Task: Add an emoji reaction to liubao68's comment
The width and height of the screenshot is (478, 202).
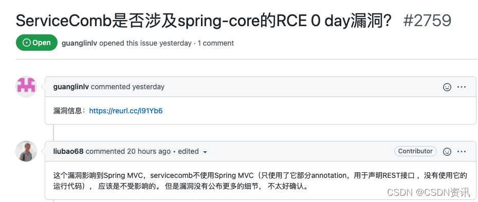Action: point(447,152)
